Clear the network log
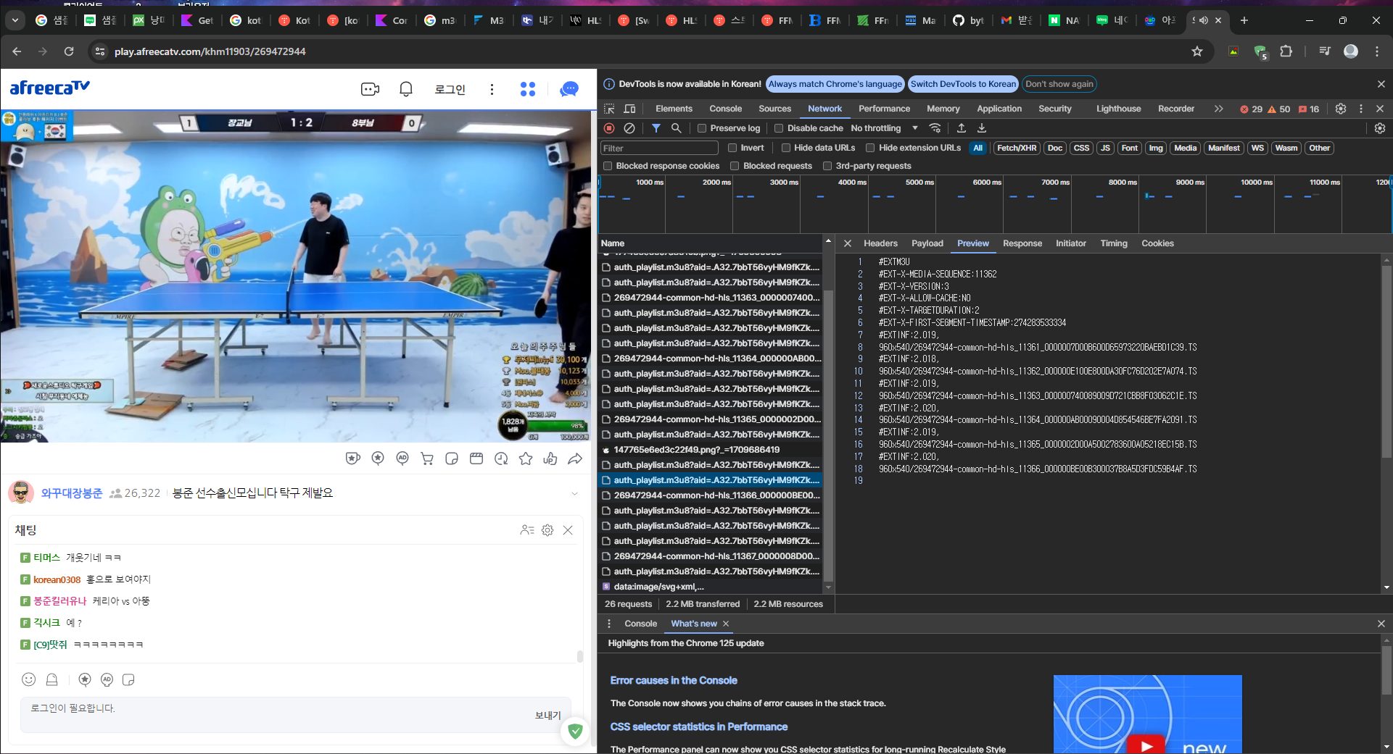The image size is (1393, 754). pyautogui.click(x=629, y=128)
